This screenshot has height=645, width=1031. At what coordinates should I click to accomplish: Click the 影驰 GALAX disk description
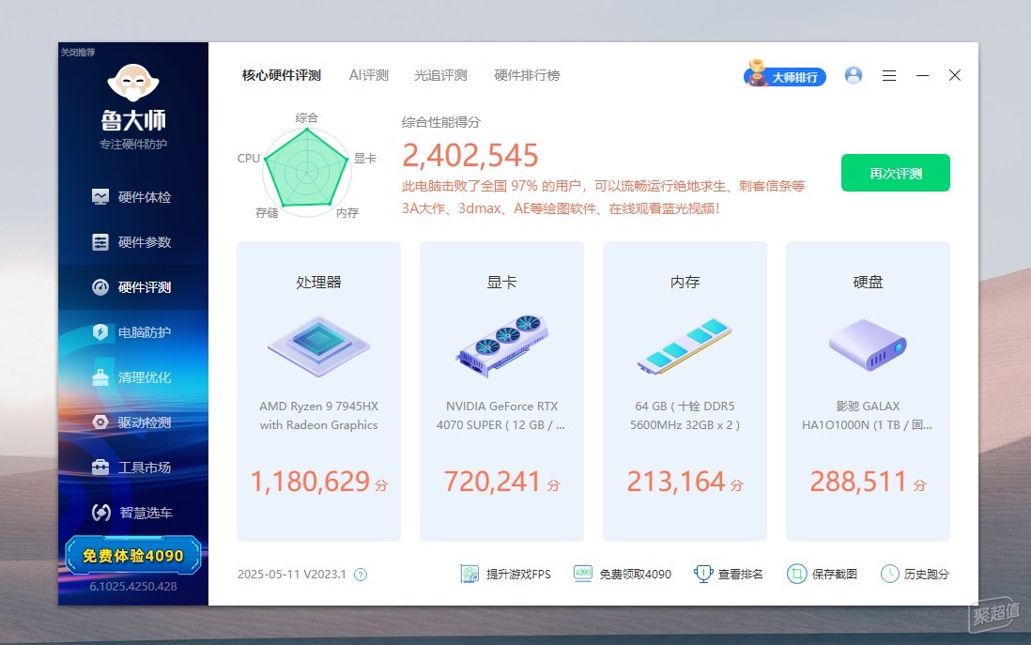click(x=868, y=416)
